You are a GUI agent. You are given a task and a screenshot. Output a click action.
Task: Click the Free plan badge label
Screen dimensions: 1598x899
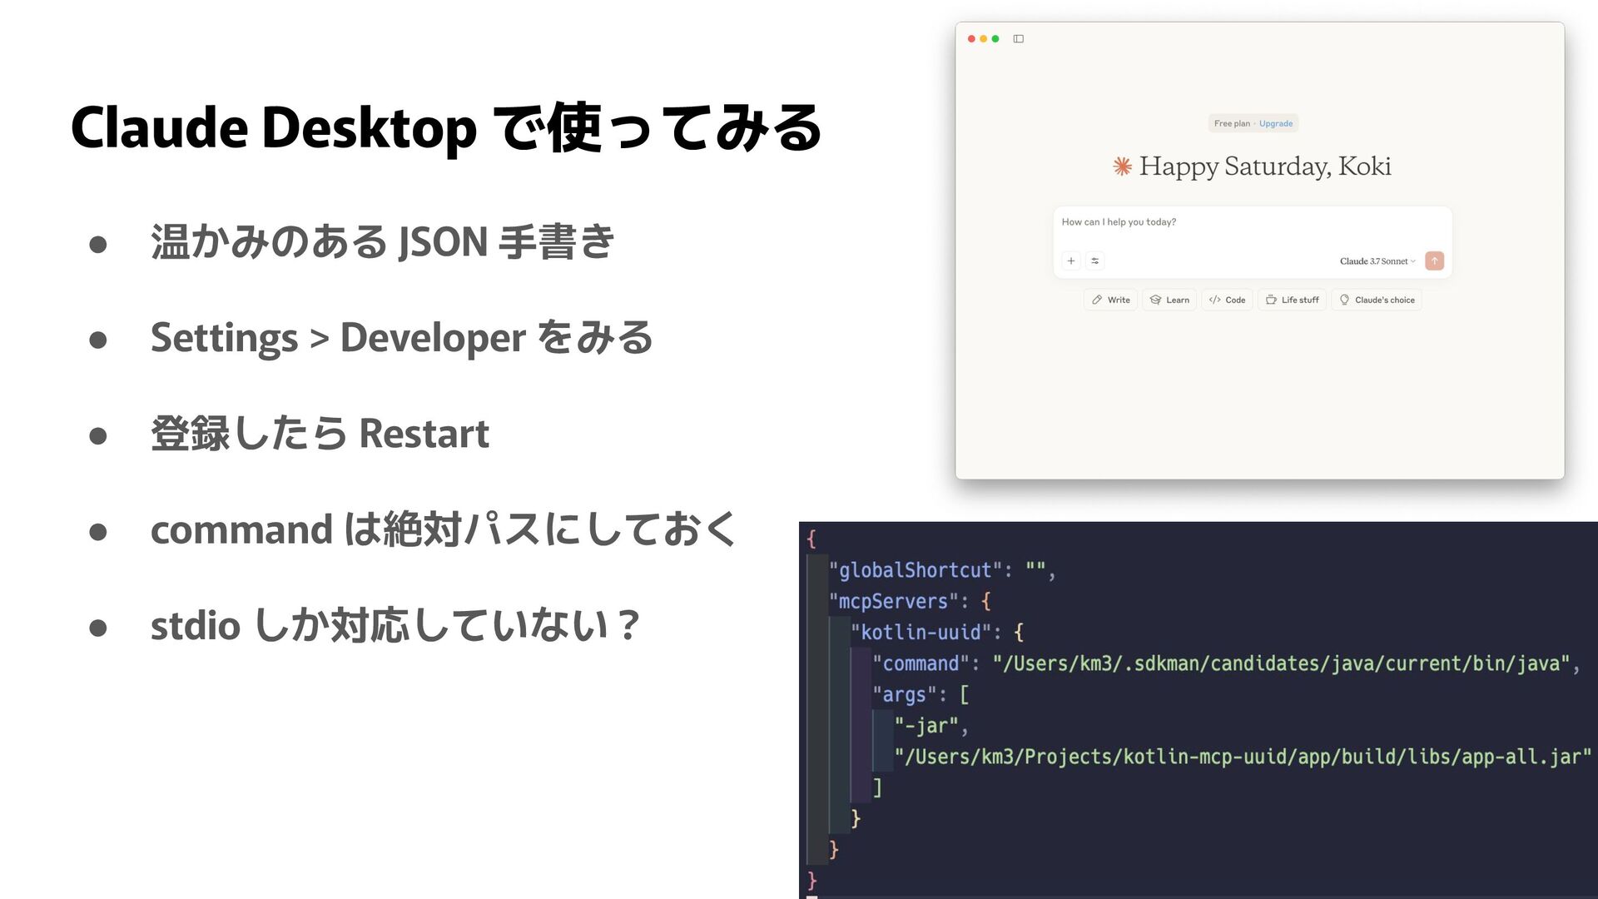tap(1231, 124)
